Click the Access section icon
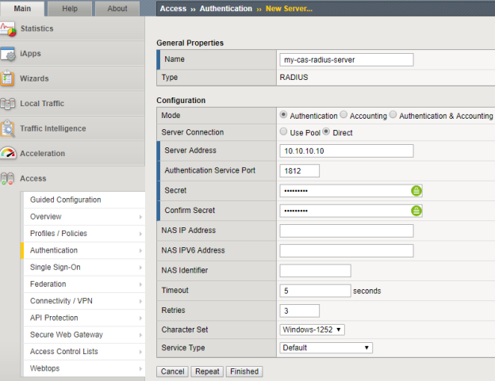The width and height of the screenshot is (495, 381). (x=9, y=179)
